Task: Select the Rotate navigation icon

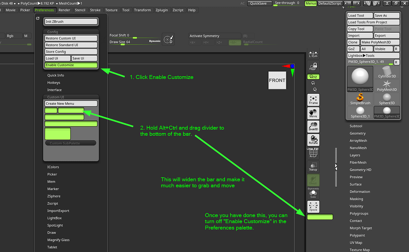Action: click(313, 140)
